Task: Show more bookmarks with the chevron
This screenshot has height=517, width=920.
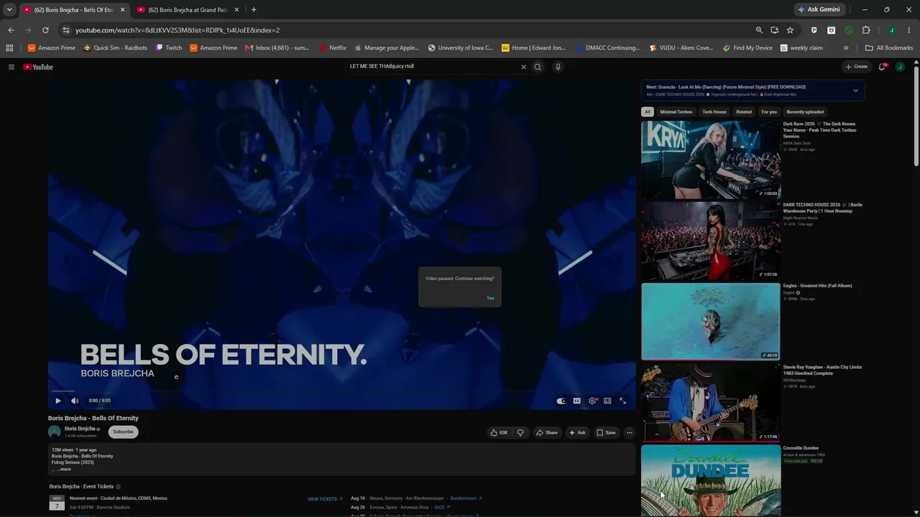Action: (x=846, y=48)
